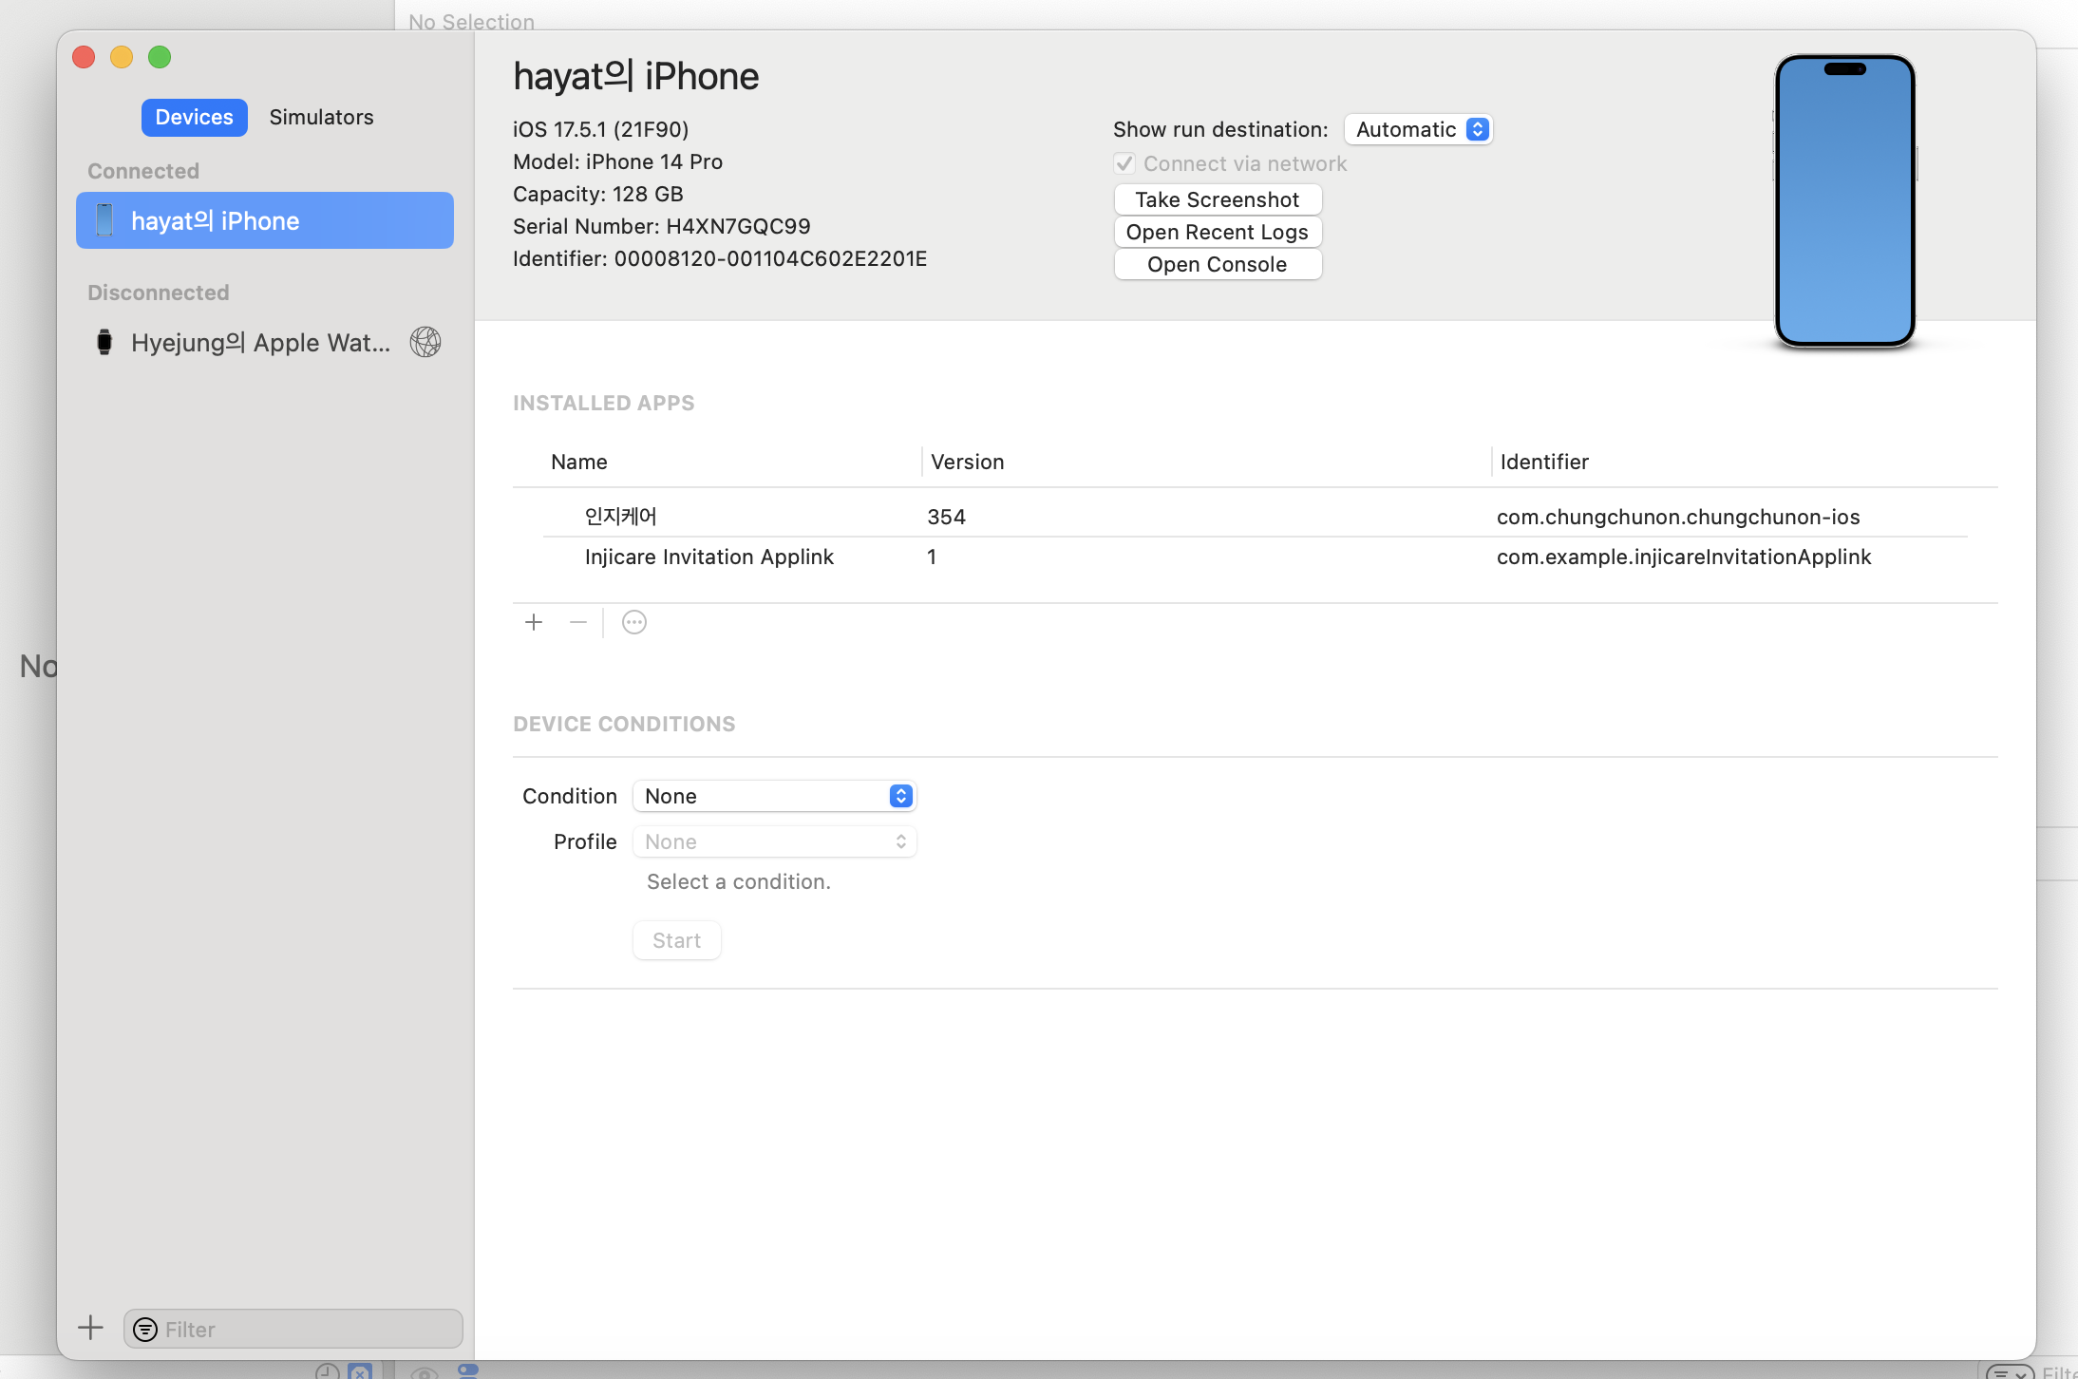The height and width of the screenshot is (1379, 2078).
Task: Click Open Console button
Action: click(1218, 264)
